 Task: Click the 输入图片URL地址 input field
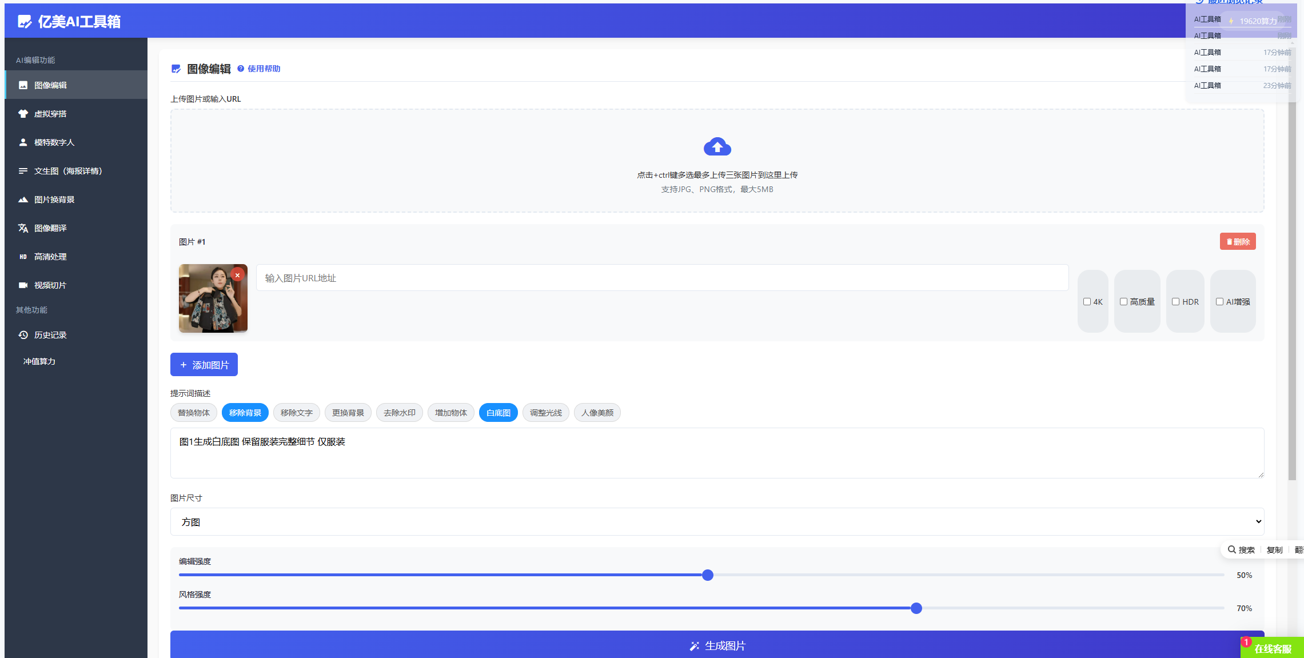pyautogui.click(x=662, y=278)
